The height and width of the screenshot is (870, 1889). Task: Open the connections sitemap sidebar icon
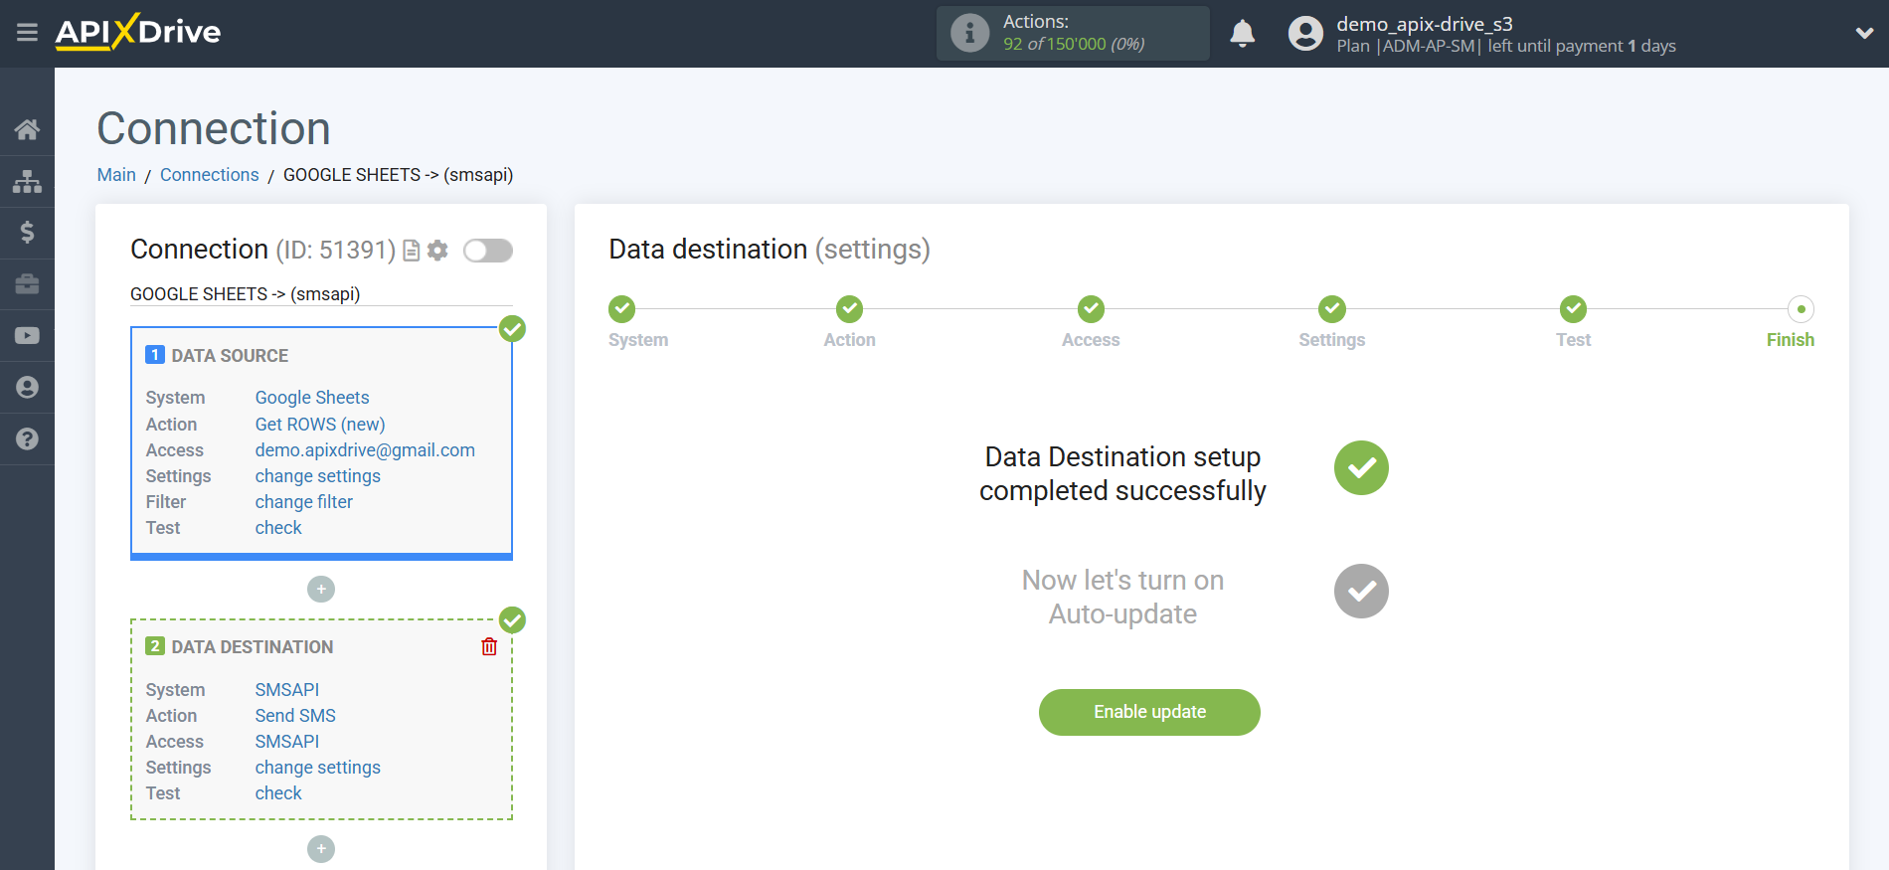[x=27, y=181]
